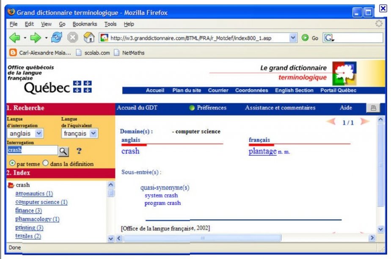Screen dimensions: 391x259
Task: Click the next result orange arrow
Action: click(x=364, y=122)
